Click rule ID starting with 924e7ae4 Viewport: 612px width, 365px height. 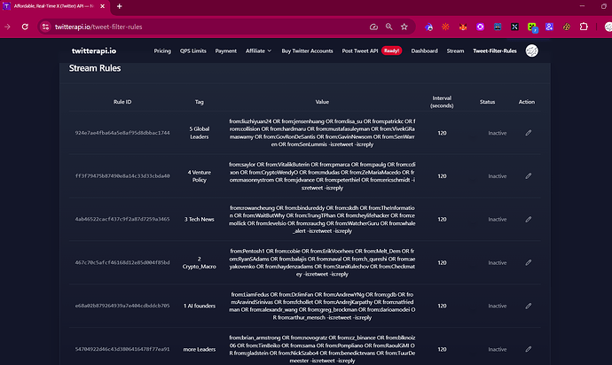point(122,133)
